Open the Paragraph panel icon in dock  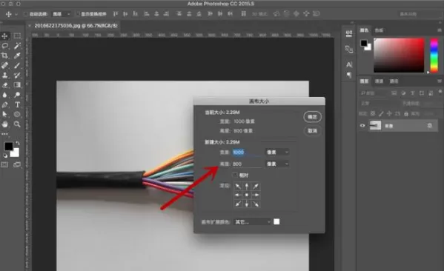pos(349,76)
